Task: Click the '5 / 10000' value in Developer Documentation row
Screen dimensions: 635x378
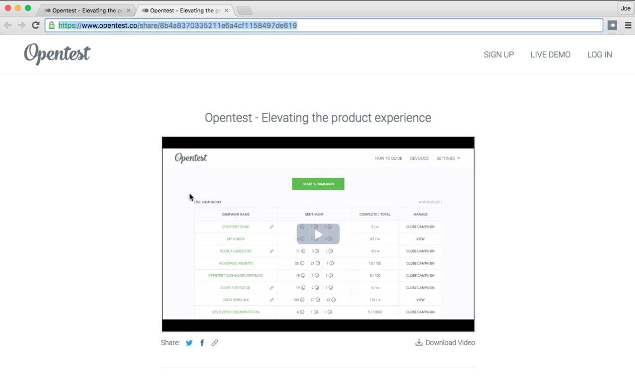Action: (375, 312)
